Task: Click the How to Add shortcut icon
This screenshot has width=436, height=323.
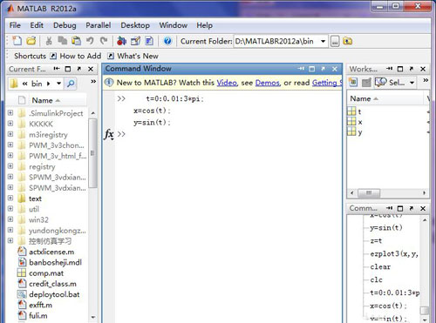Action: pyautogui.click(x=53, y=56)
